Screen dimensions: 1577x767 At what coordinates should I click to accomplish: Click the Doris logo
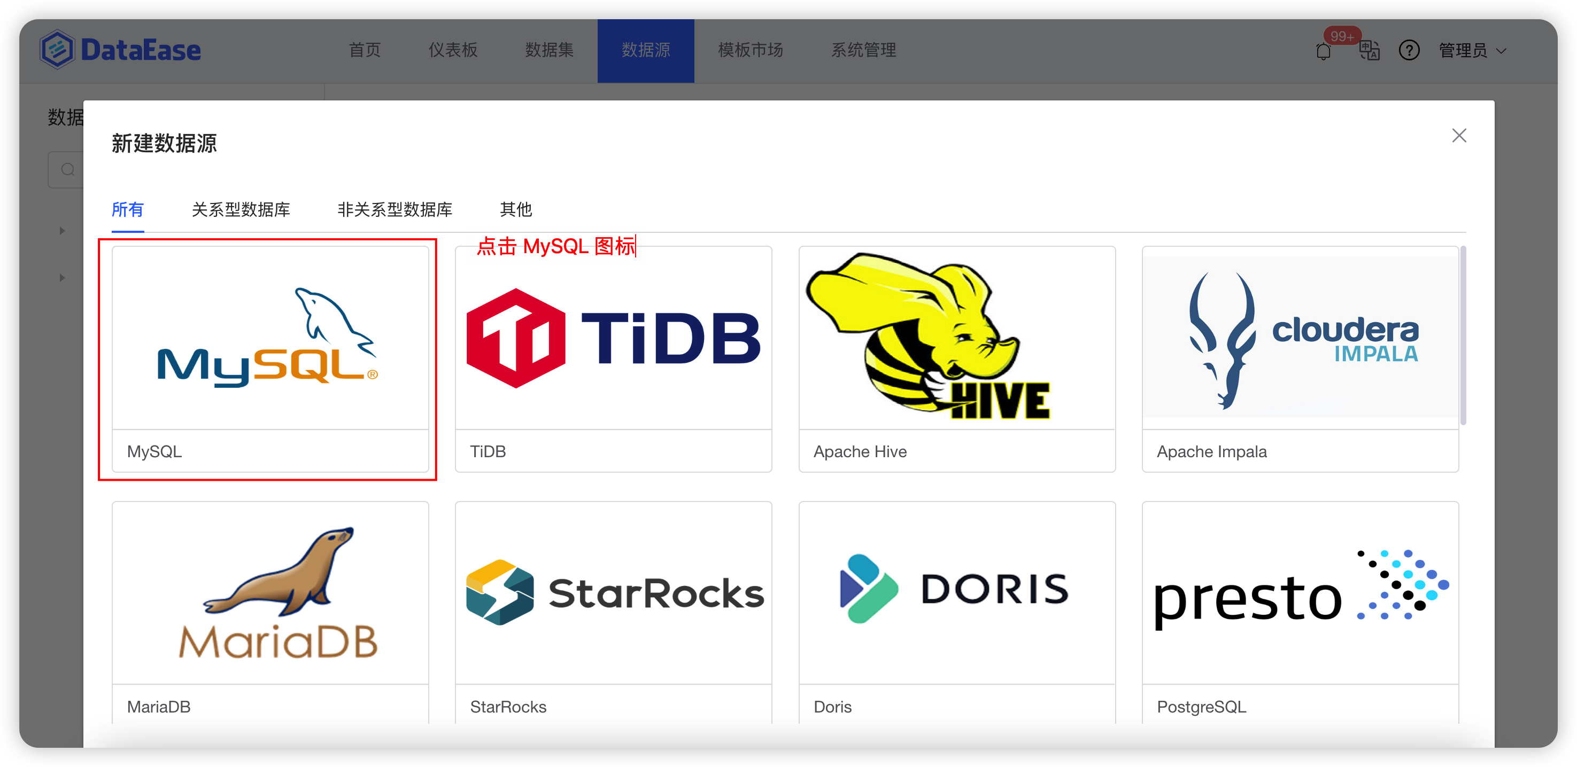tap(954, 589)
